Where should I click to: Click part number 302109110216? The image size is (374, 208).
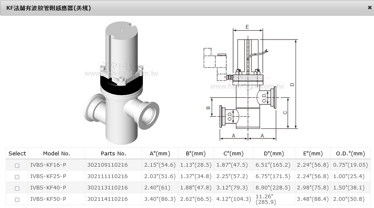click(x=107, y=165)
